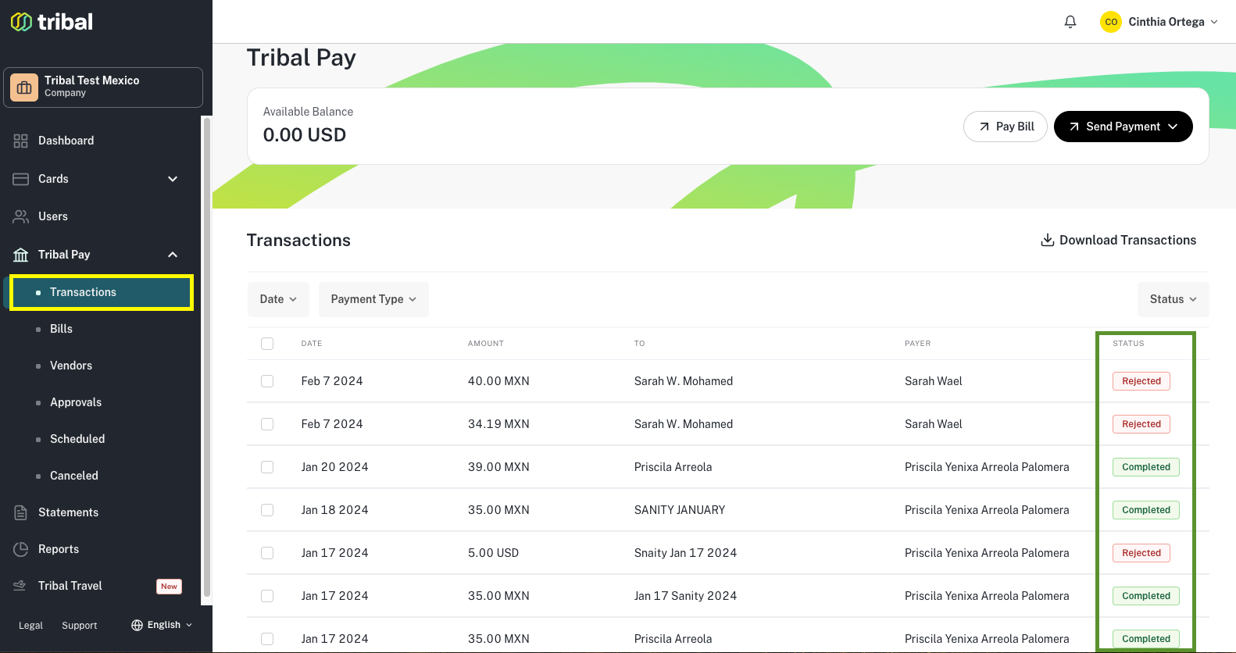Click the SANITY JANUARY recipient cell
The image size is (1236, 653).
tap(680, 510)
